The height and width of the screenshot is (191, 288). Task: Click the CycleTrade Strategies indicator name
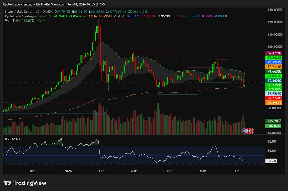pyautogui.click(x=21, y=16)
